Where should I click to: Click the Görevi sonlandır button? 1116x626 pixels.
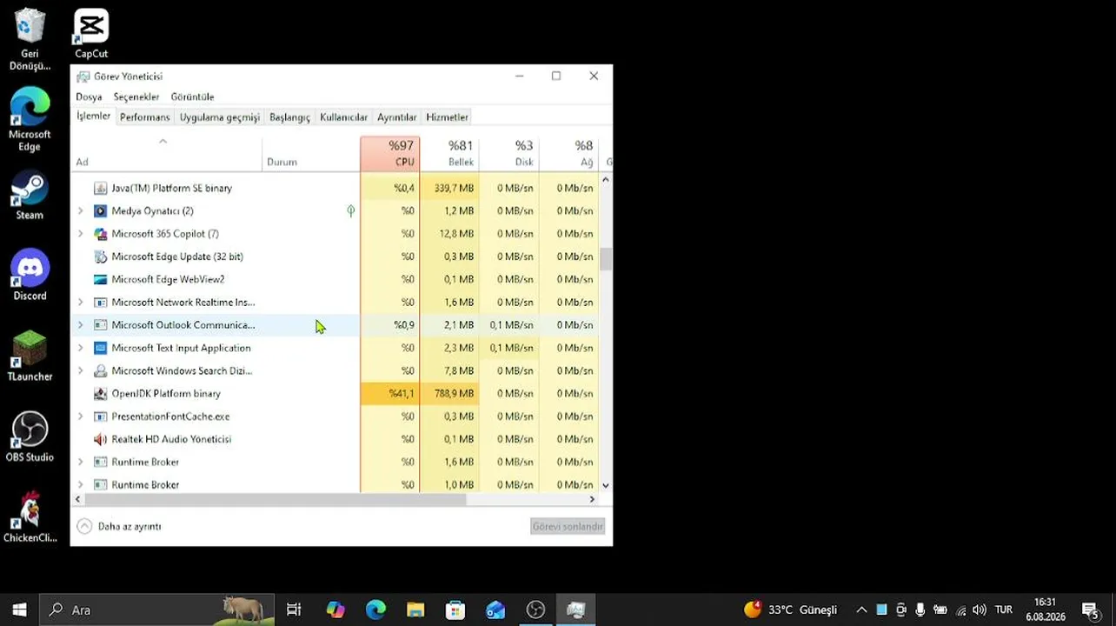(568, 526)
